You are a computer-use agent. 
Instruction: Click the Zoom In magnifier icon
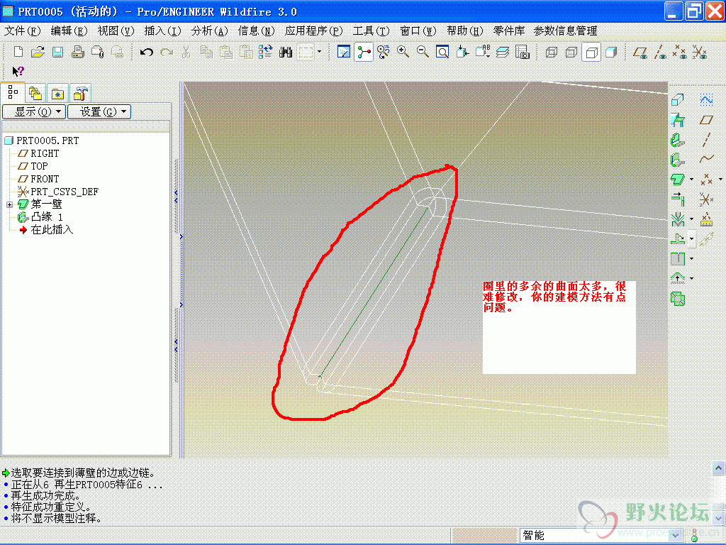(403, 52)
